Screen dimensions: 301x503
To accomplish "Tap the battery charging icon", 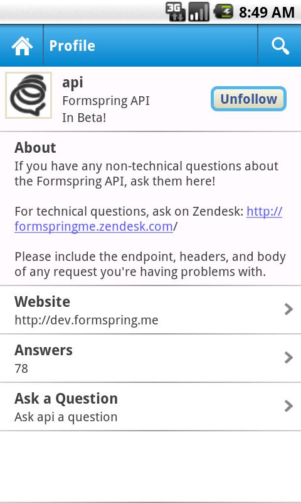I will (223, 11).
